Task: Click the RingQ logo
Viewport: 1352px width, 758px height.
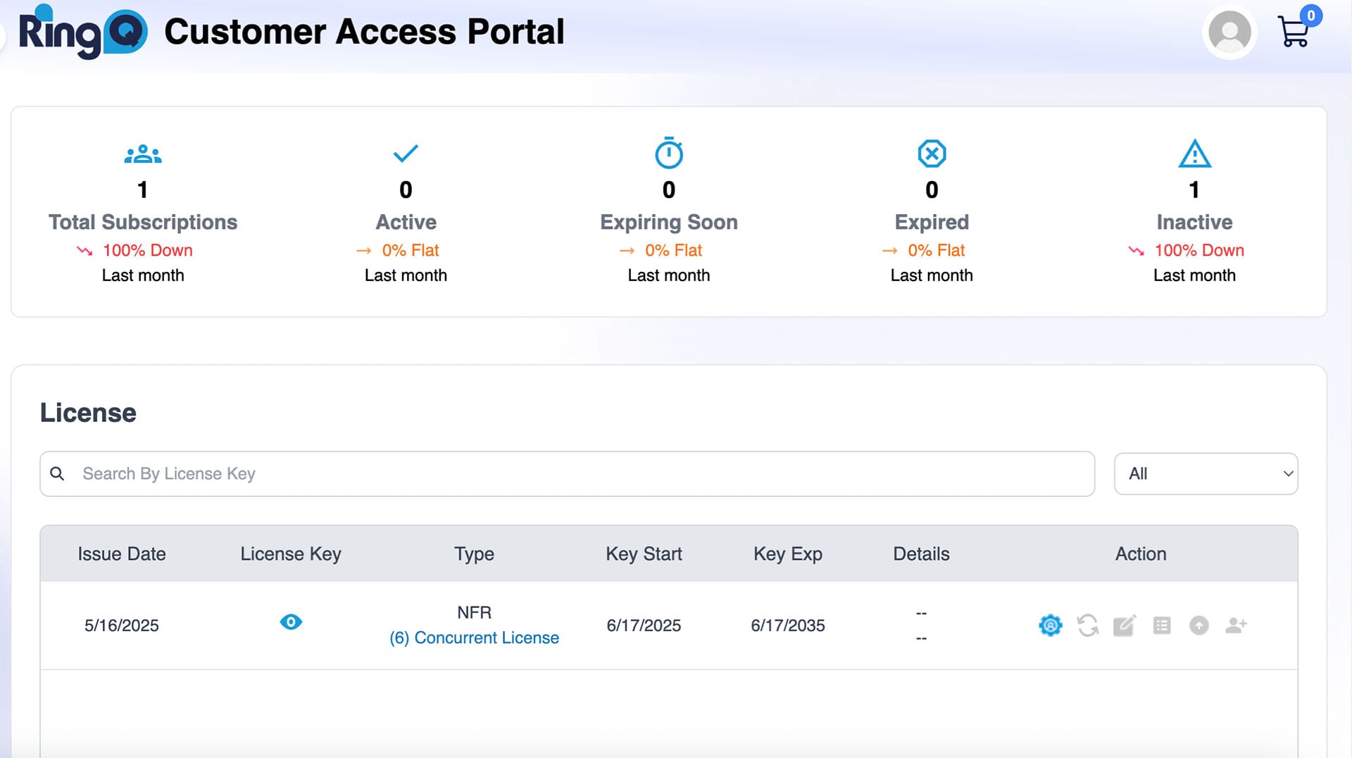Action: pyautogui.click(x=83, y=32)
